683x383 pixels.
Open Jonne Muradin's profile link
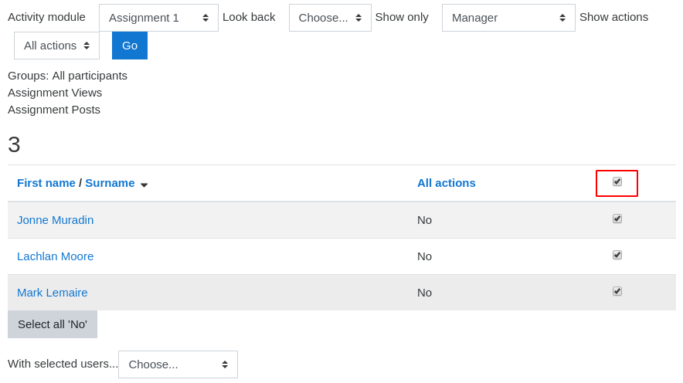pyautogui.click(x=56, y=220)
